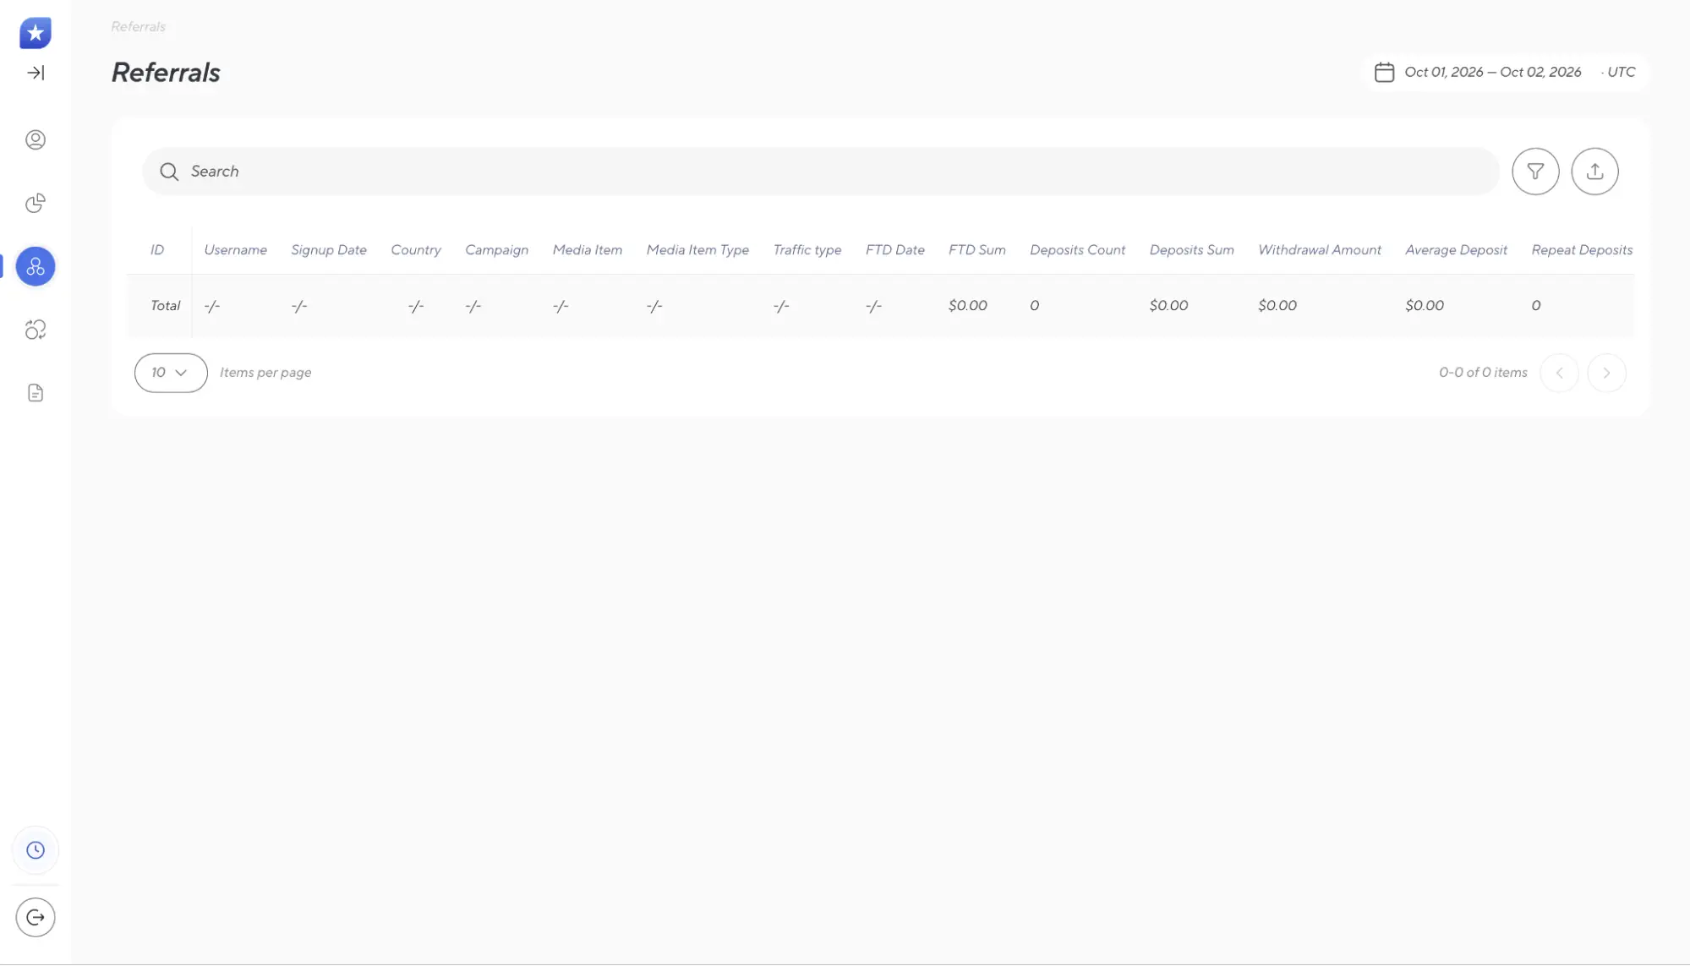Go to next page arrow

pyautogui.click(x=1606, y=373)
